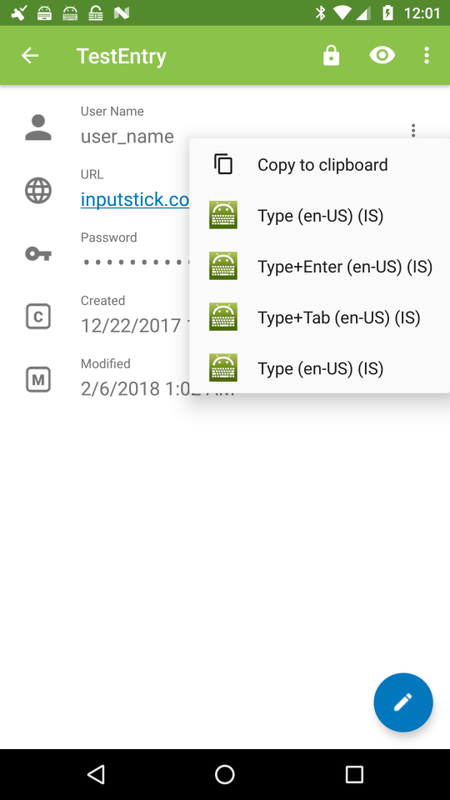Lock the database with the padlock icon
The image size is (450, 800).
tap(331, 55)
